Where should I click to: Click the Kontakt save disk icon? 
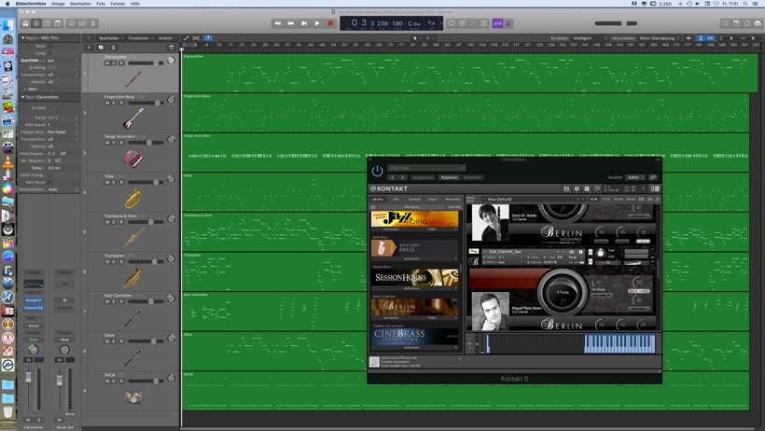tap(566, 188)
